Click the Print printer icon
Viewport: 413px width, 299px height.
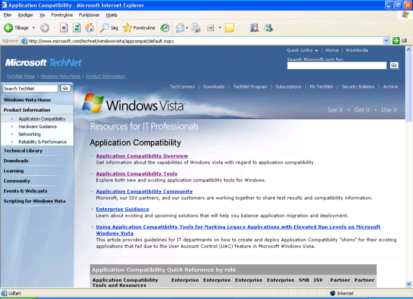196,28
